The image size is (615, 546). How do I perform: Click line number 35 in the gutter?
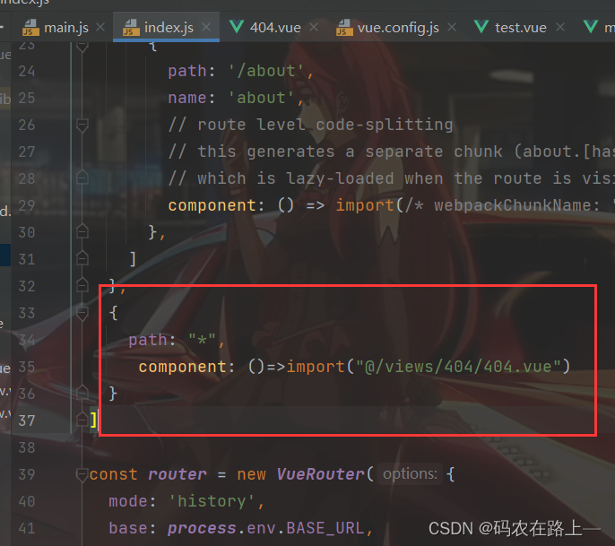tap(27, 368)
